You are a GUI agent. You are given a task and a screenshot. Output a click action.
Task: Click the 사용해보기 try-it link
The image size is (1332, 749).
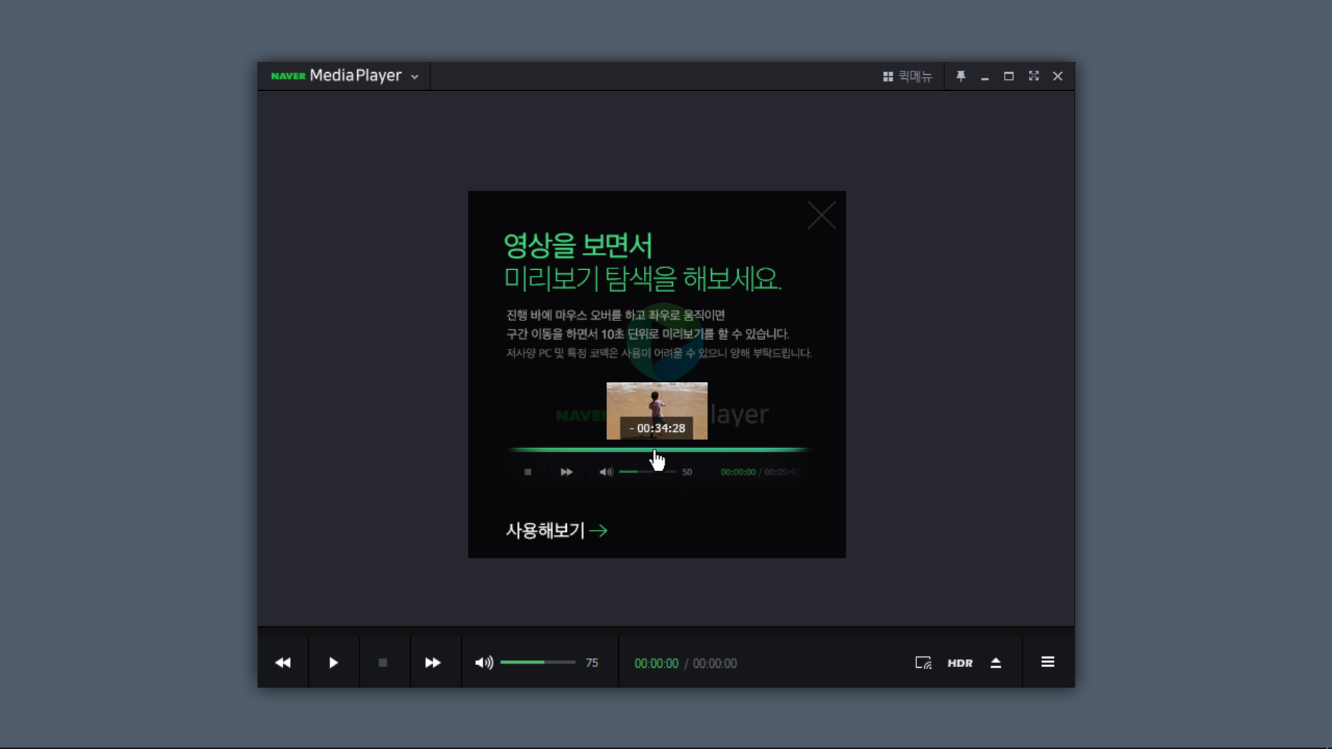556,531
